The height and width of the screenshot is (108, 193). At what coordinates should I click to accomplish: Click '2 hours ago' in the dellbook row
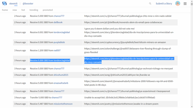[20, 22]
